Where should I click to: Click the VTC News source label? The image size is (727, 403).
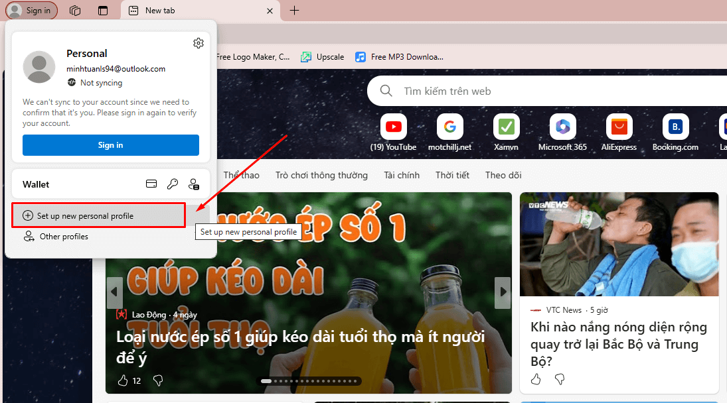(564, 310)
